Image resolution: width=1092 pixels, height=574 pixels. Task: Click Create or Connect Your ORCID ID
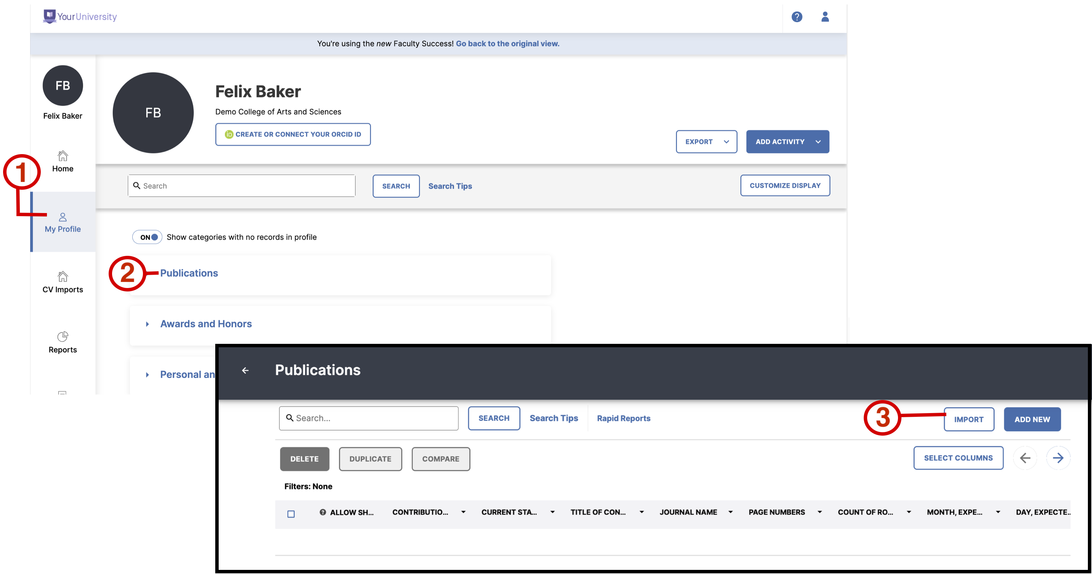pos(293,134)
